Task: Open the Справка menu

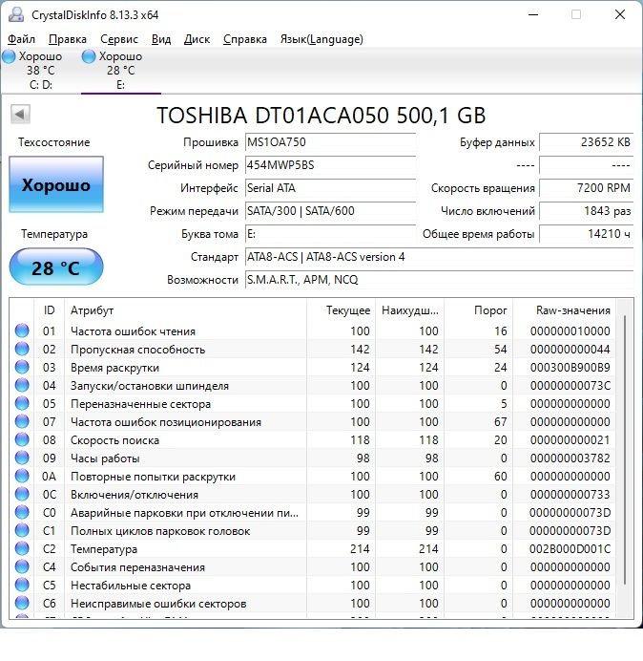Action: tap(244, 39)
